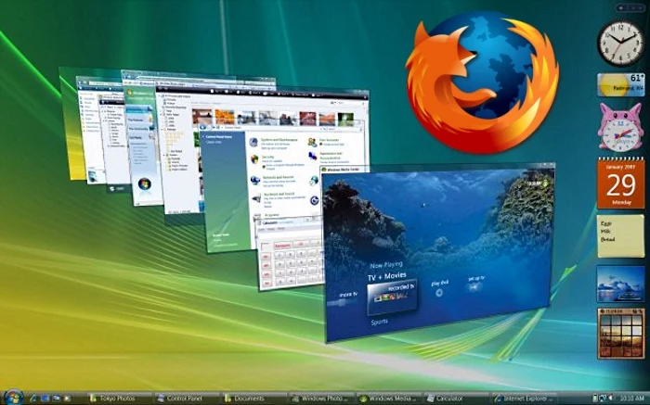The height and width of the screenshot is (405, 650).
Task: Click the Windows logo orb in the Welcome Center window
Action: (x=144, y=184)
